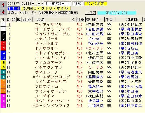Select horse オールザットジャズ
The image size is (145, 113).
(52, 29)
